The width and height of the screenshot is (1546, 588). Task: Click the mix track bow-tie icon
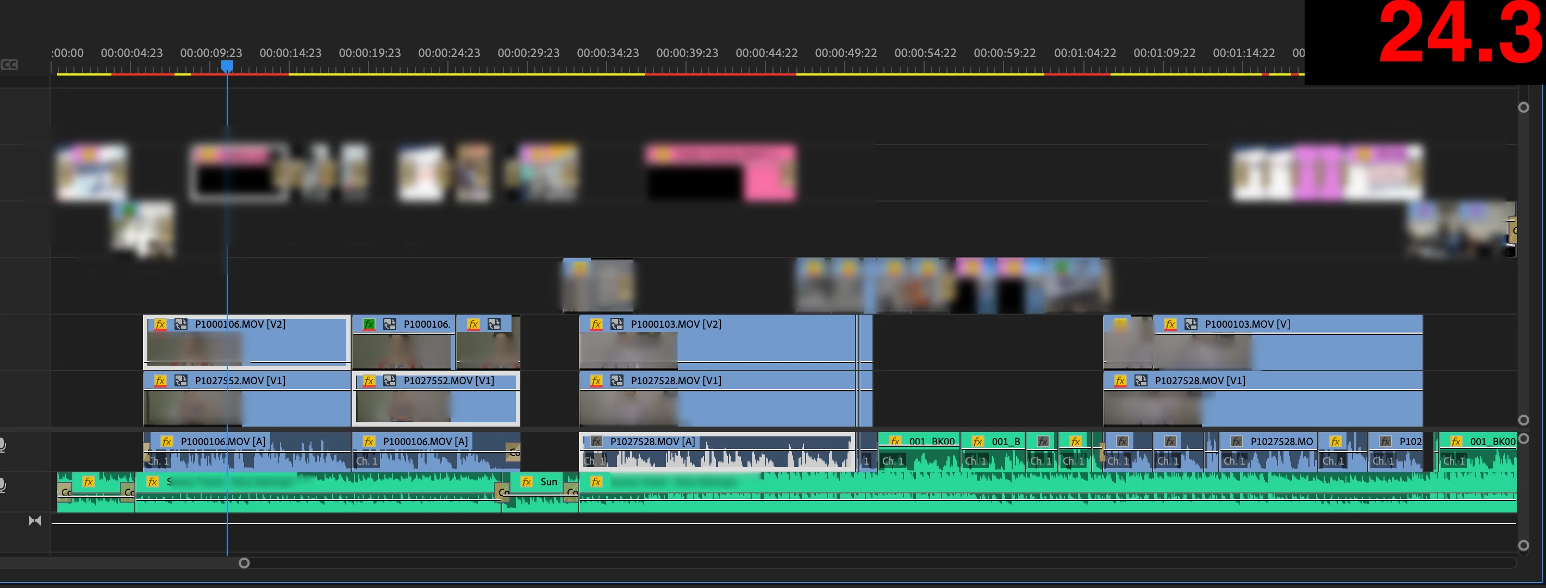(35, 520)
